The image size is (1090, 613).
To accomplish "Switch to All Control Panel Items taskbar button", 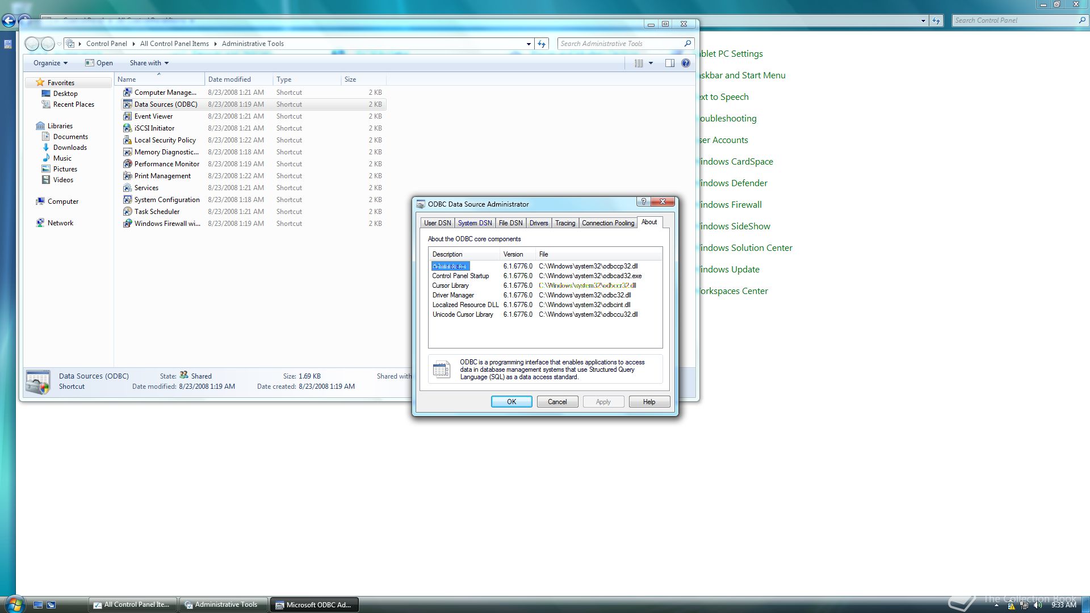I will pos(133,605).
